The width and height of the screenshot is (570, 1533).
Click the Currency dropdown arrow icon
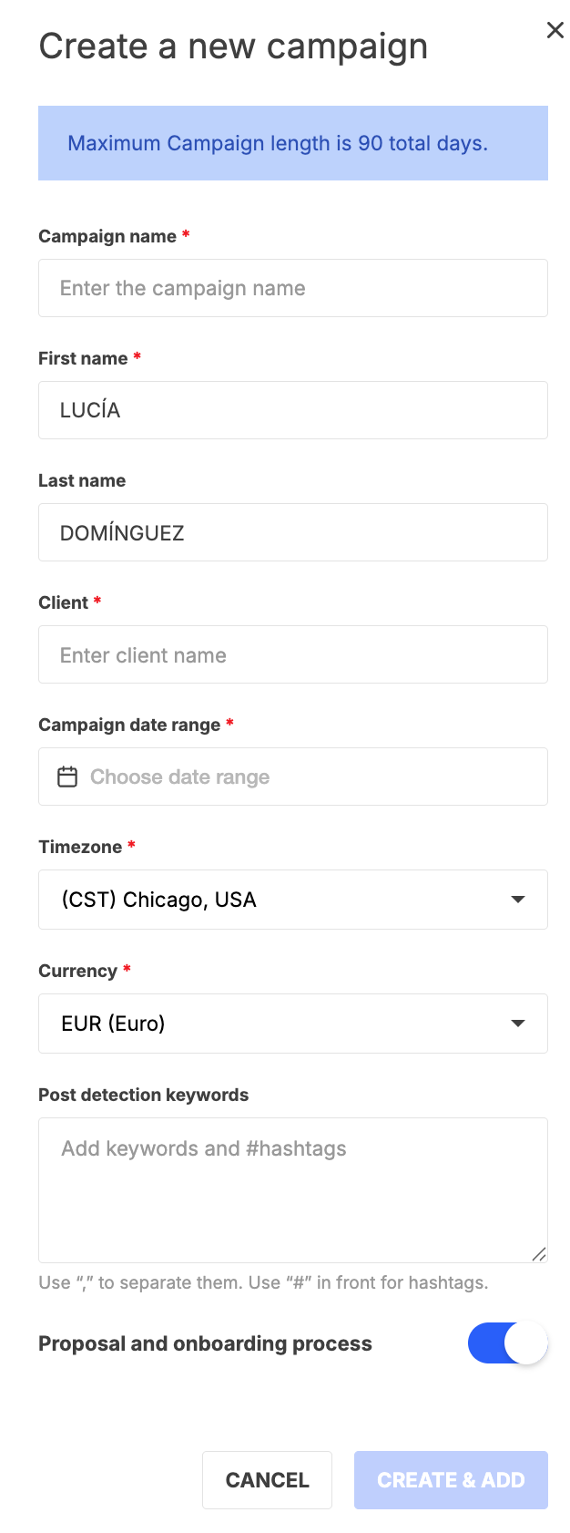(518, 1024)
